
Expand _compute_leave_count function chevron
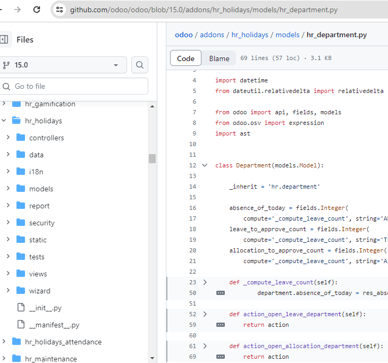(x=205, y=282)
